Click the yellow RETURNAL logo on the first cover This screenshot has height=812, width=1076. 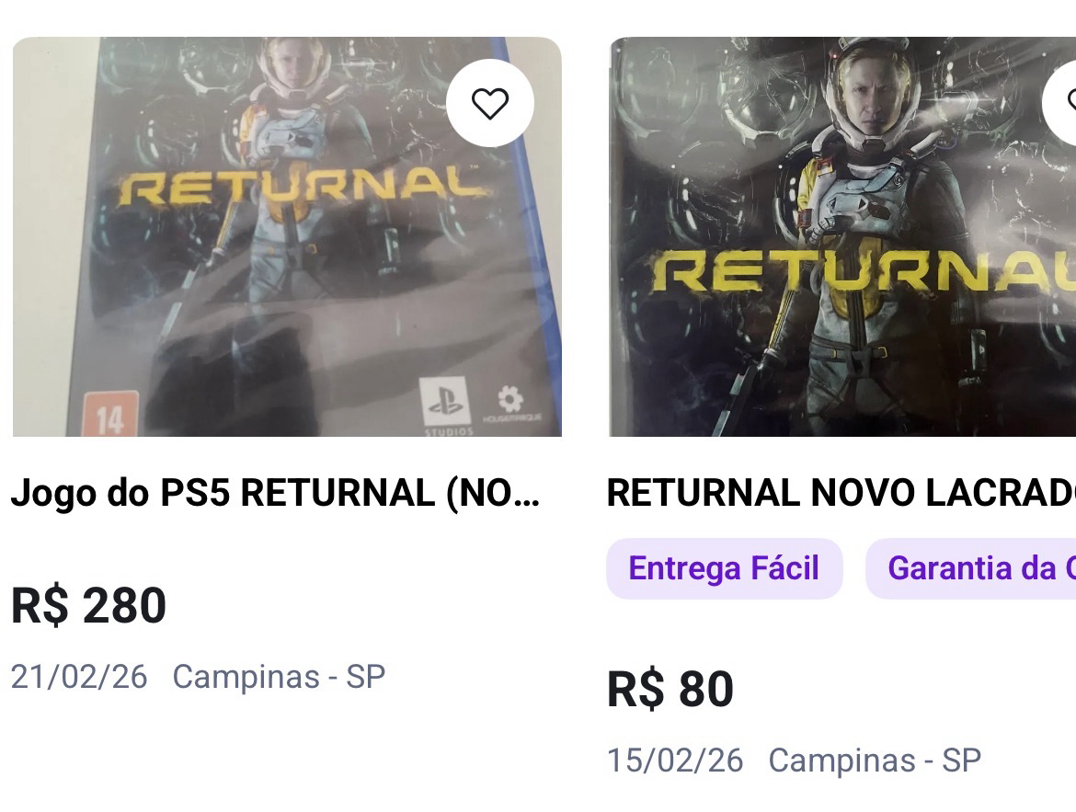[301, 187]
